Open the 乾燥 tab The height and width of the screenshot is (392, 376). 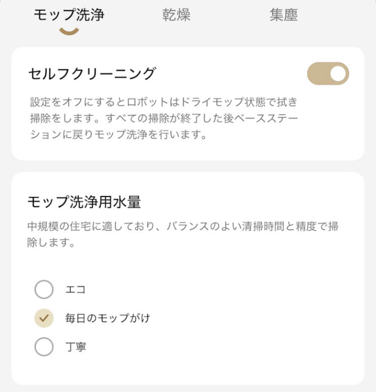(x=176, y=15)
